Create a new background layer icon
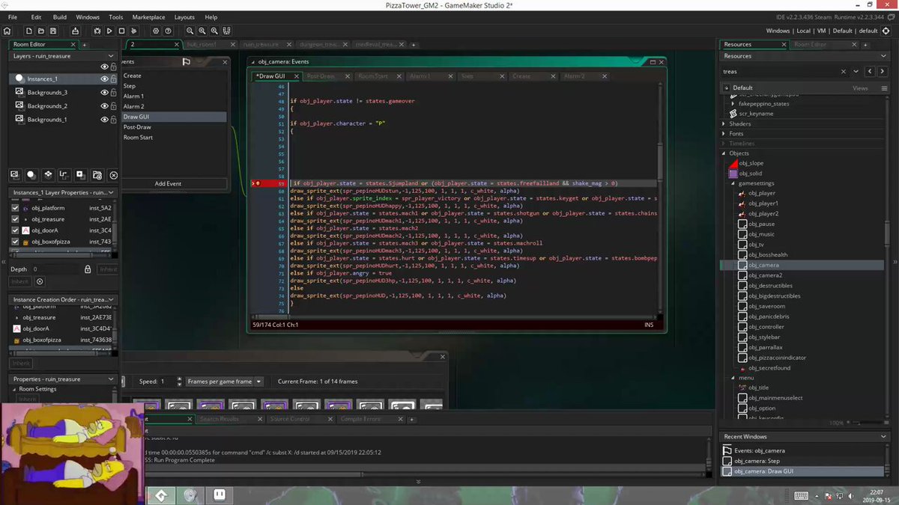This screenshot has height=505, width=899. click(x=14, y=175)
